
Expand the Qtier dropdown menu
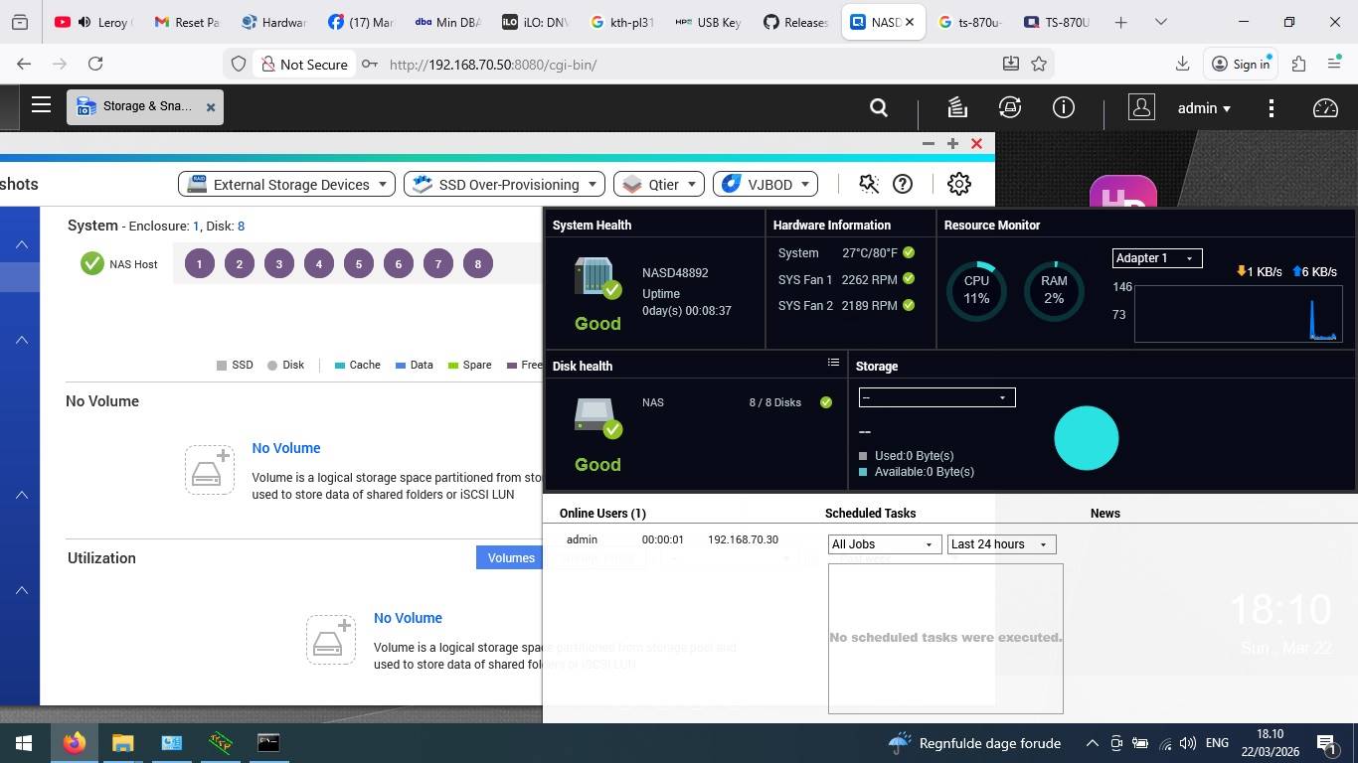(x=659, y=184)
